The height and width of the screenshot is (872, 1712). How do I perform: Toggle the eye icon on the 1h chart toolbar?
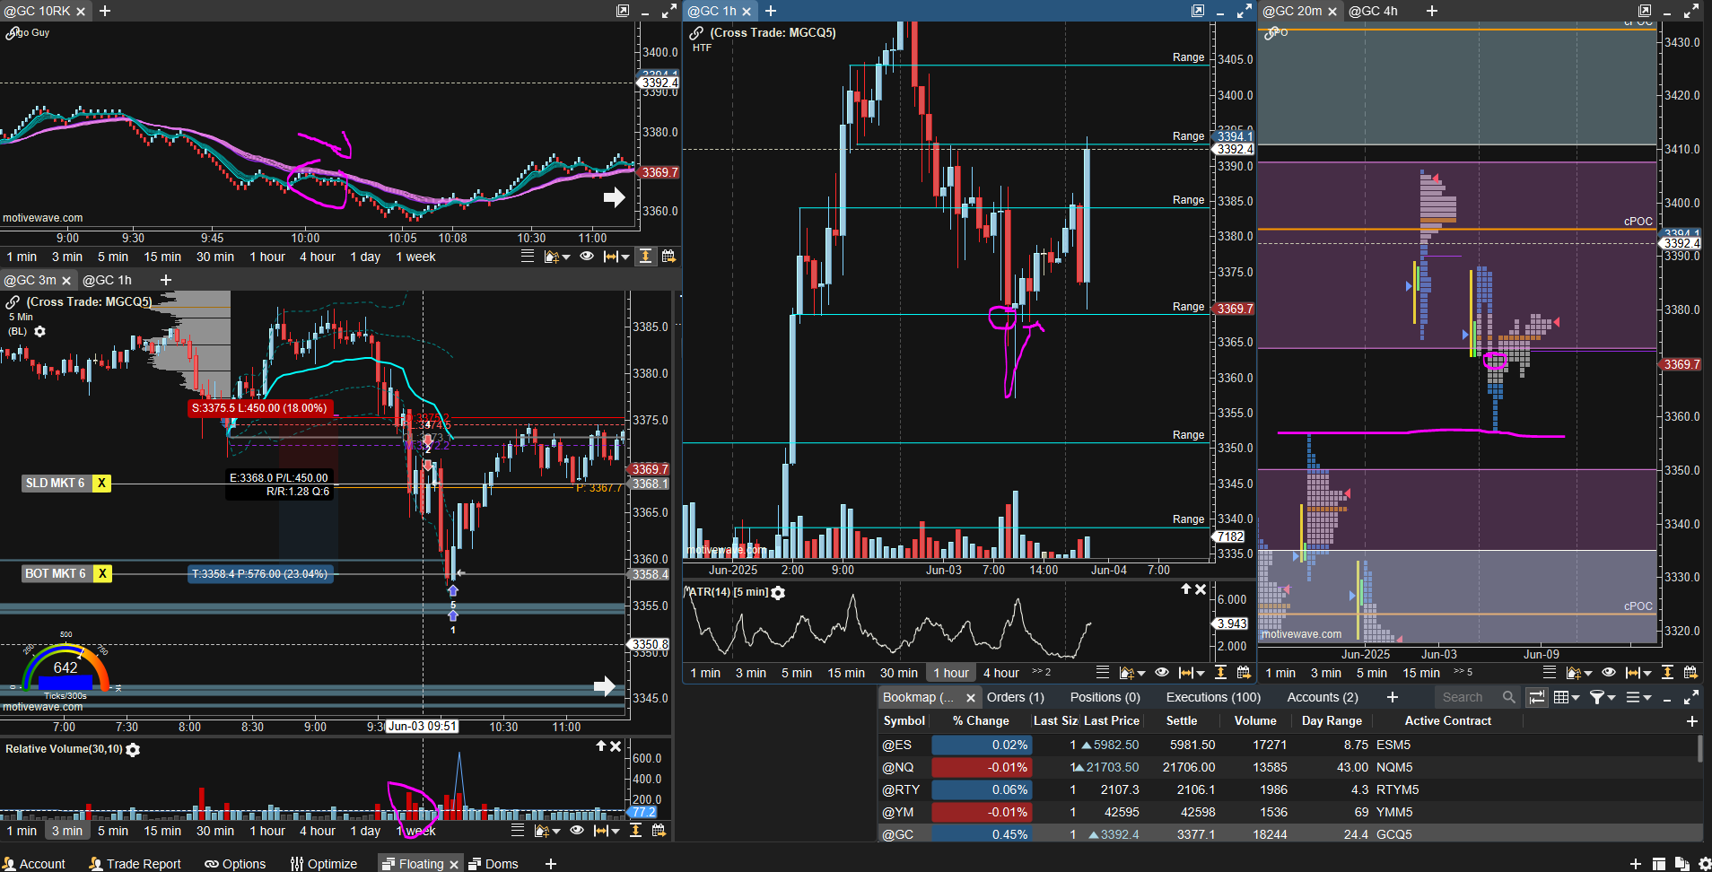(1162, 673)
